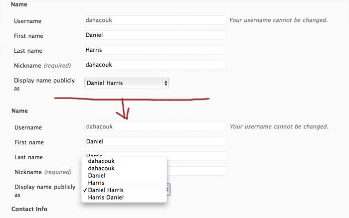Open the upper Display name dropdown showing Daniel Harris
Screen dimensions: 349x218
[x=127, y=83]
